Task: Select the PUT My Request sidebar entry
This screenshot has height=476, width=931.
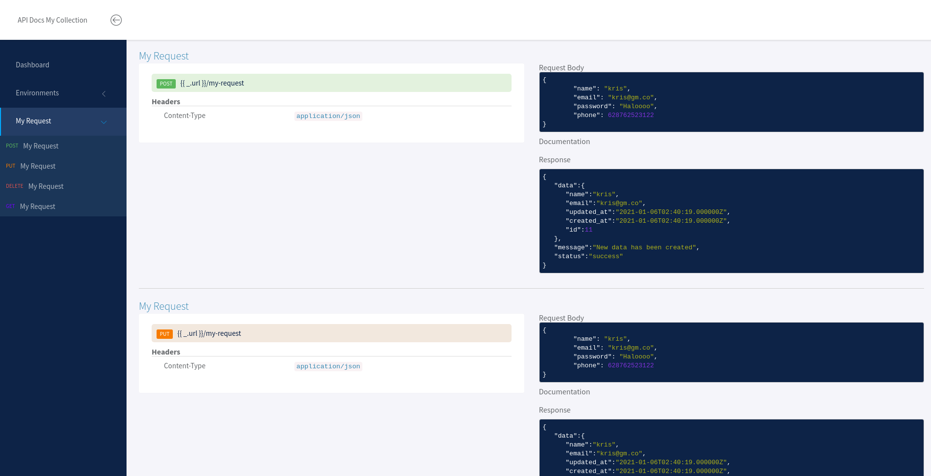Action: 63,166
